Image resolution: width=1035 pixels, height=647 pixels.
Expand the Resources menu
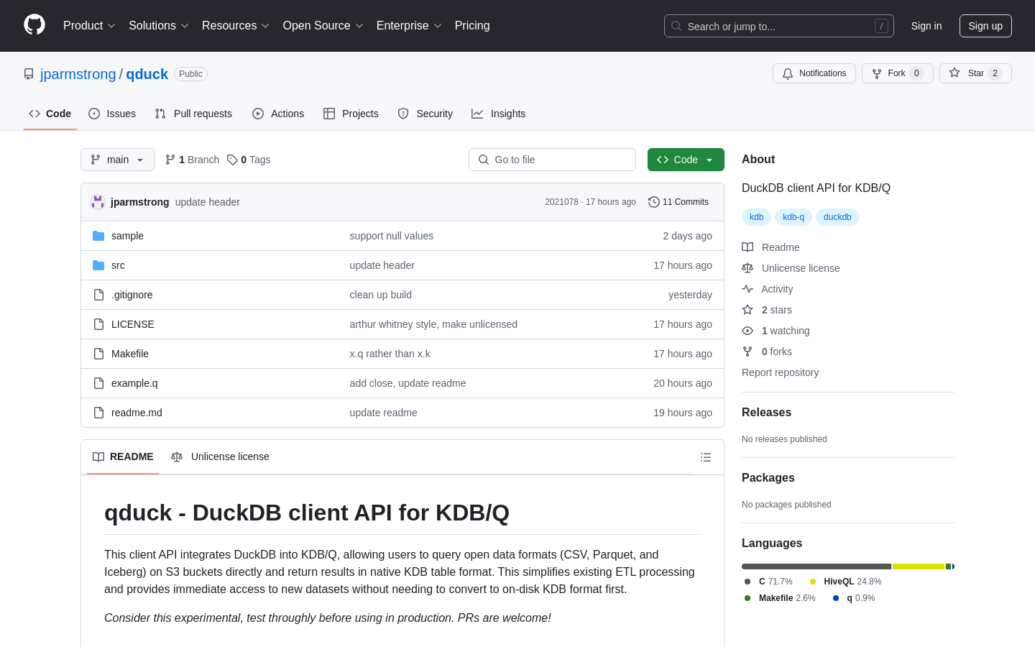[236, 26]
